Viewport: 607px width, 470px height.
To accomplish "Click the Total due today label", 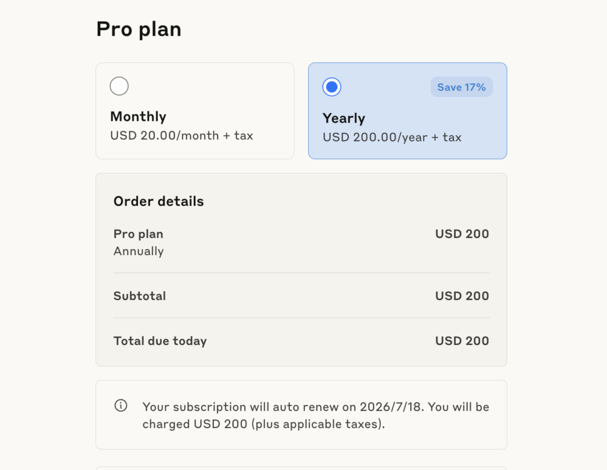I will coord(160,341).
